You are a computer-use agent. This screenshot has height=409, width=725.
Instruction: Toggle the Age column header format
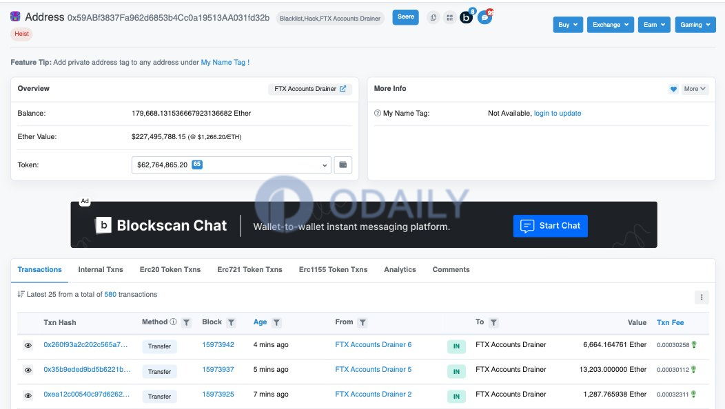[x=260, y=322]
